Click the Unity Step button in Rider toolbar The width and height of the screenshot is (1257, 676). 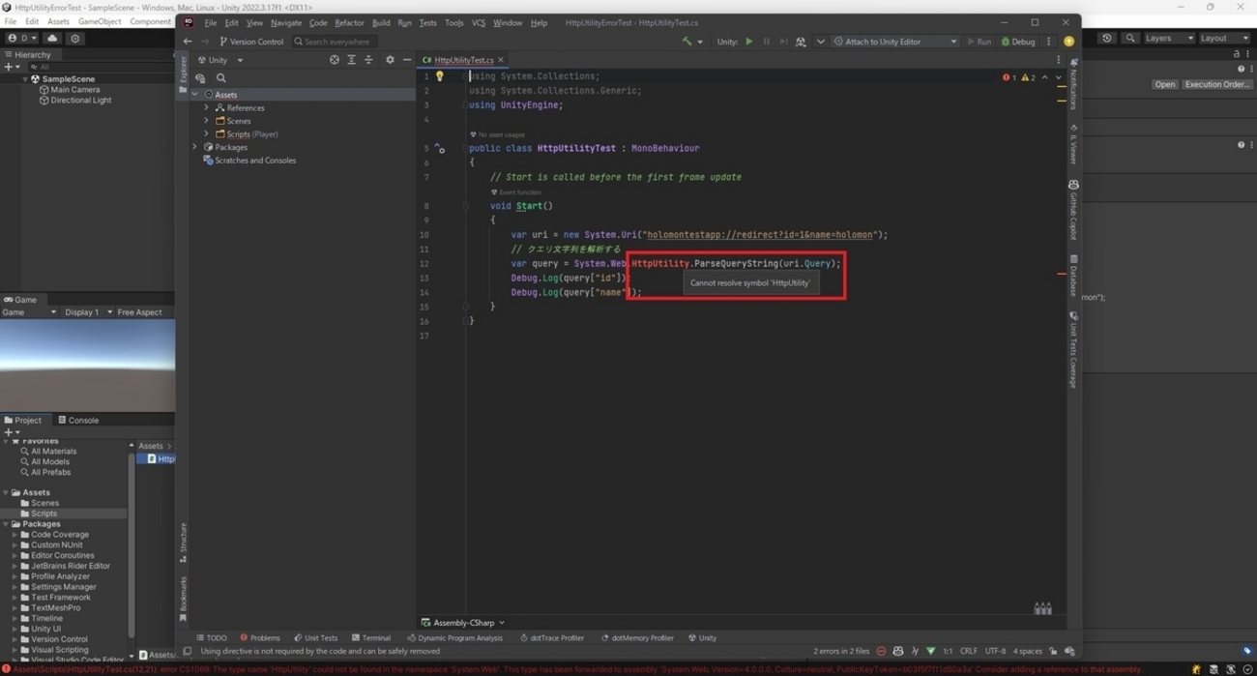783,42
